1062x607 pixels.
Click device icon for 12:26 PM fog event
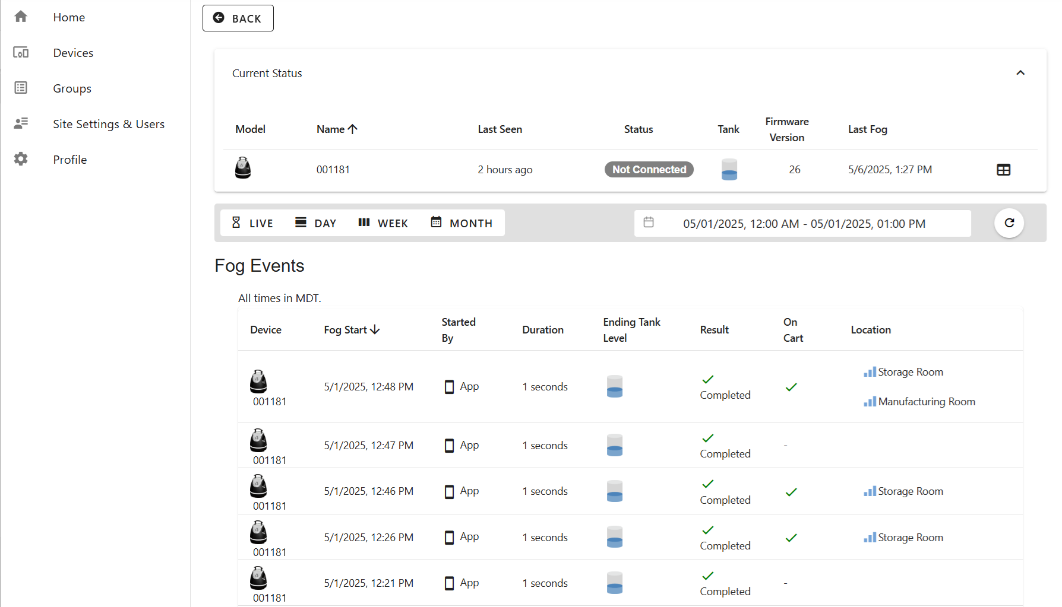pos(258,532)
